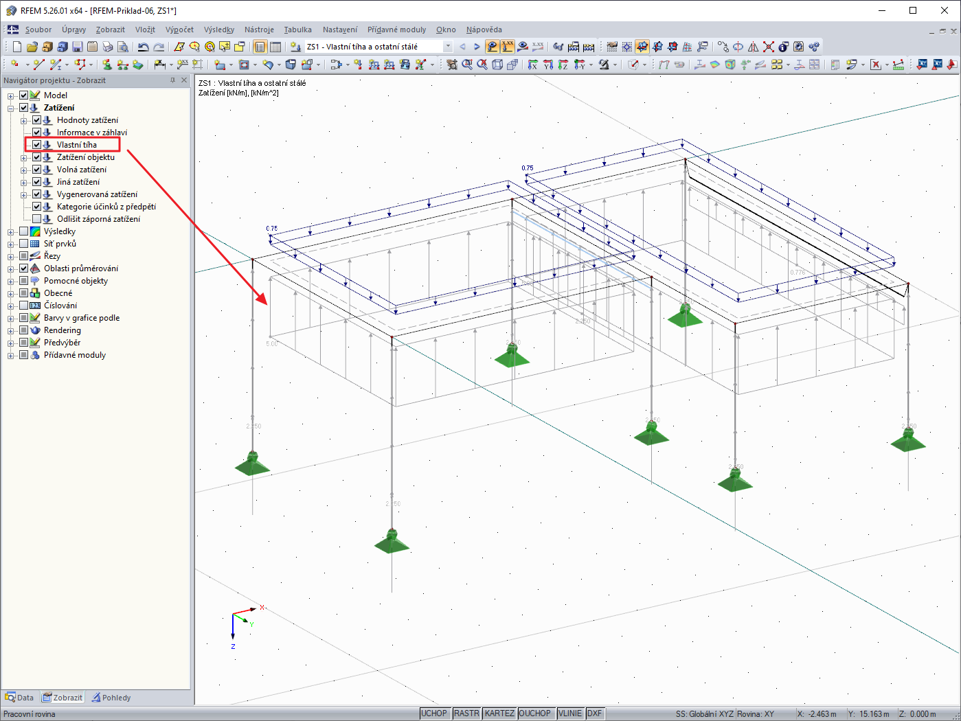Set view in X direction
Screen dimensions: 961x721
(533, 65)
